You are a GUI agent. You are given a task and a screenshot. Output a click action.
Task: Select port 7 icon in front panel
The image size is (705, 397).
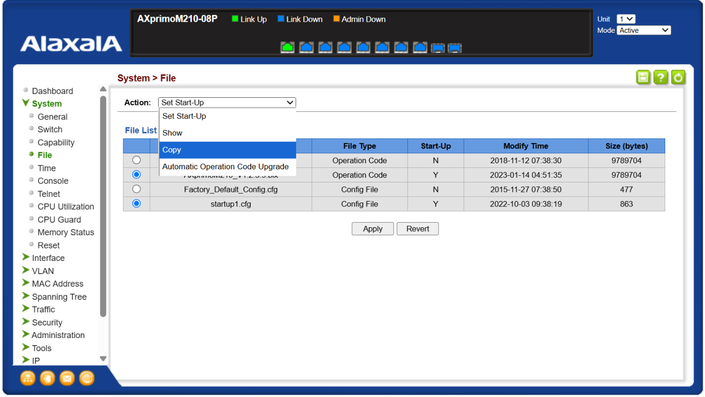click(x=401, y=47)
